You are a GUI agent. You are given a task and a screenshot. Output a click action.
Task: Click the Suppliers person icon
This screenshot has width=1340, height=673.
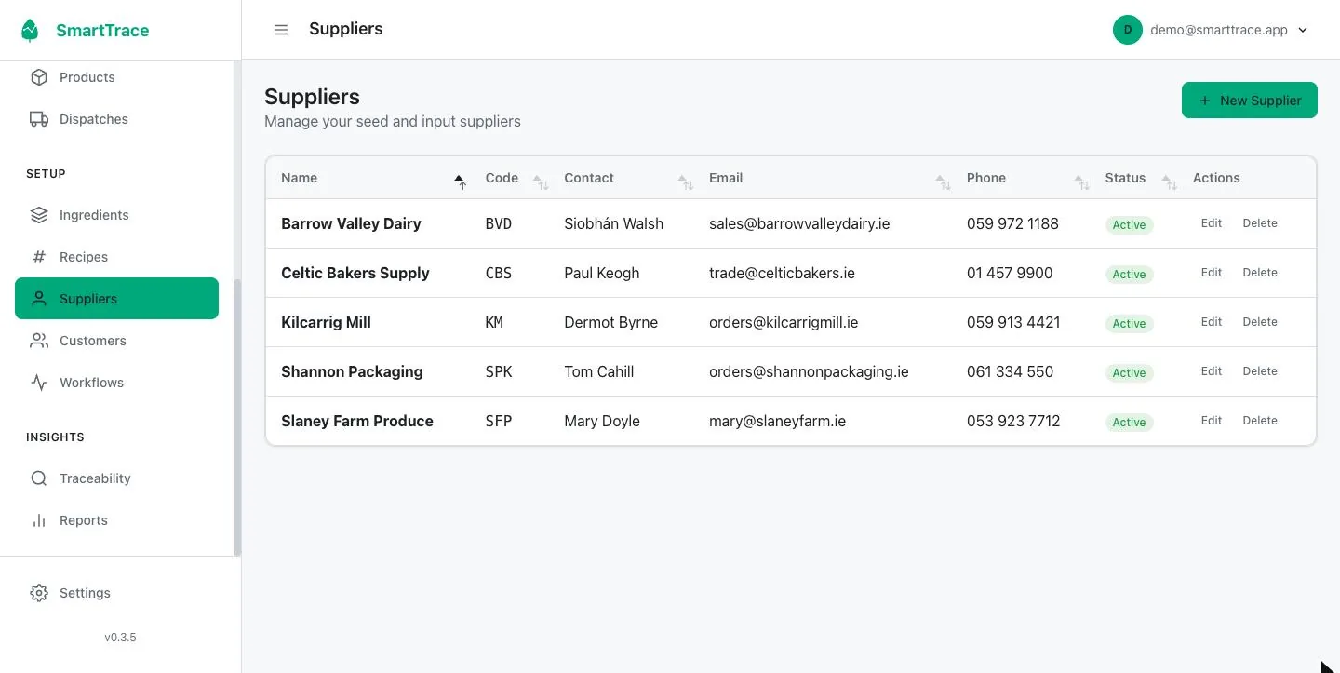[x=39, y=299]
